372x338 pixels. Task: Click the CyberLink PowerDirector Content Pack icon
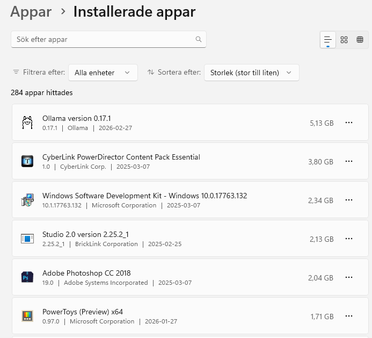(x=27, y=161)
